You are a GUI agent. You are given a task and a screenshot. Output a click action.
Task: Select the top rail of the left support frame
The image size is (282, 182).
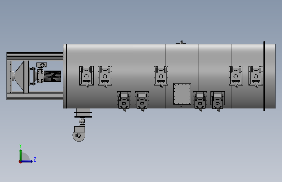point(35,56)
